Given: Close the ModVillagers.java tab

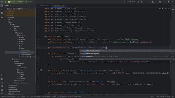Looking at the screenshot, I should pyautogui.click(x=65, y=5).
